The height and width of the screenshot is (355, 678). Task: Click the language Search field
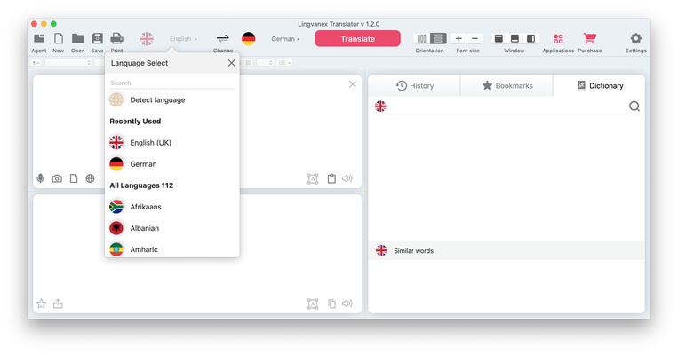(171, 83)
